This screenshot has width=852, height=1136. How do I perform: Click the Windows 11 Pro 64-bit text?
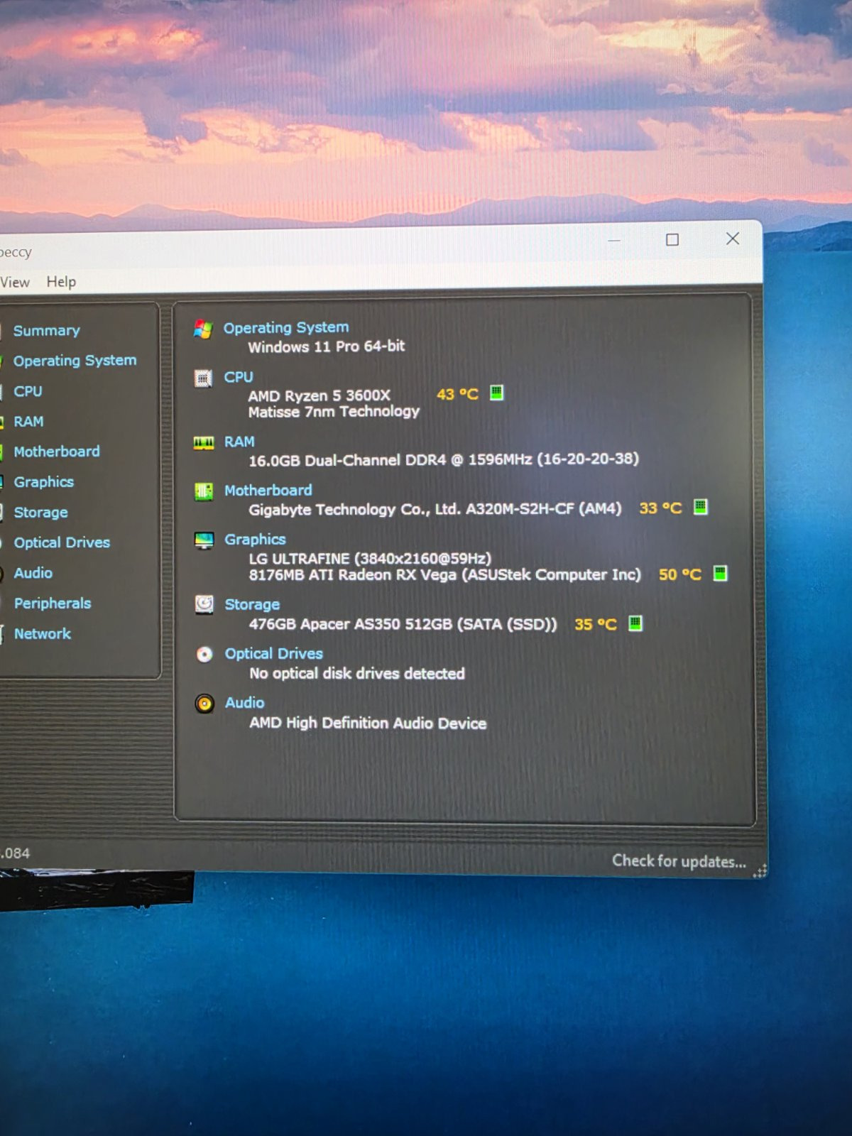click(x=327, y=346)
